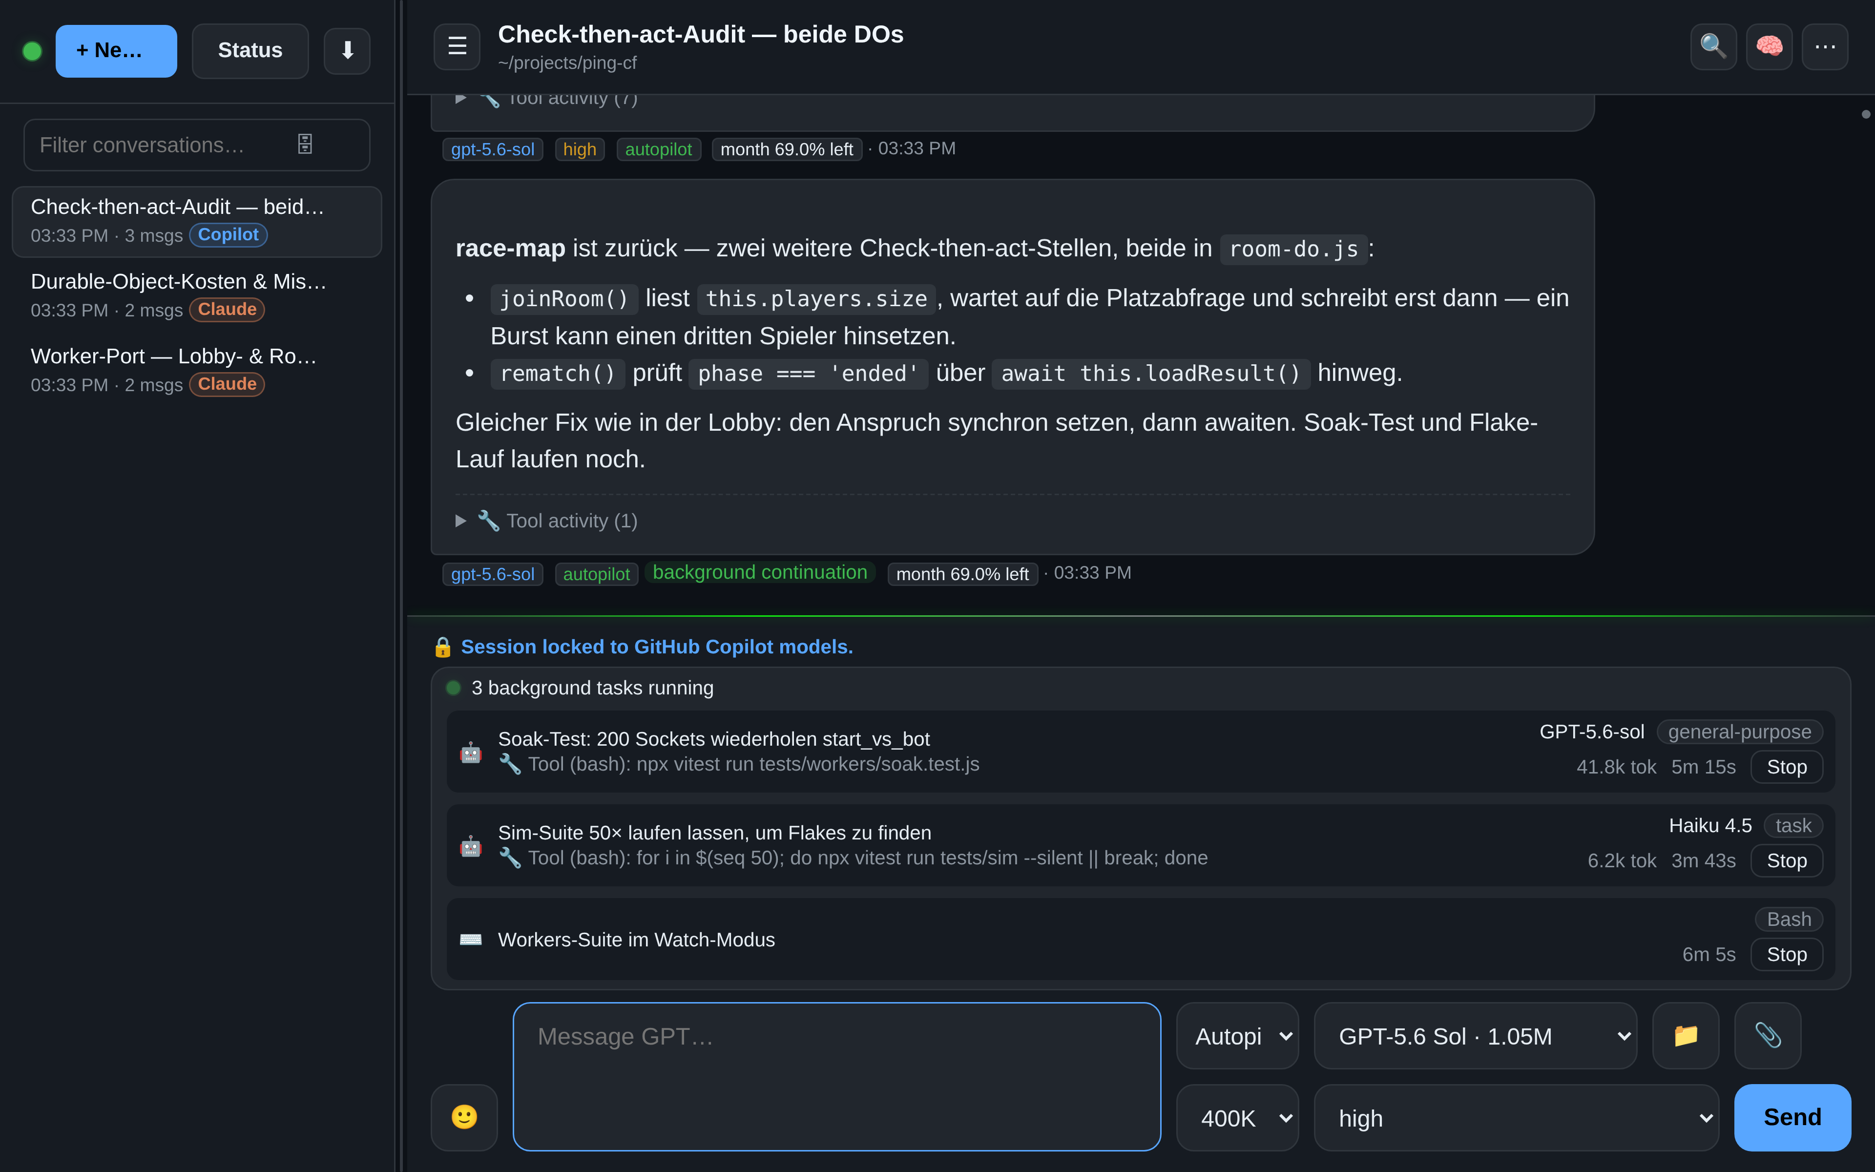The height and width of the screenshot is (1172, 1875).
Task: Click the Bash tag on Workers-Suite
Action: [1788, 920]
